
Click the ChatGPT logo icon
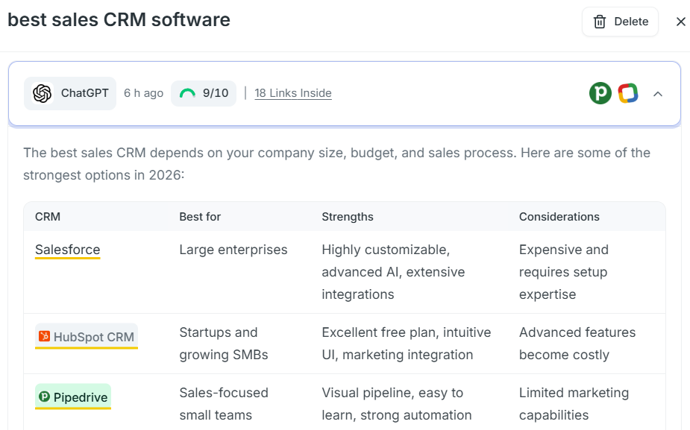click(x=43, y=93)
